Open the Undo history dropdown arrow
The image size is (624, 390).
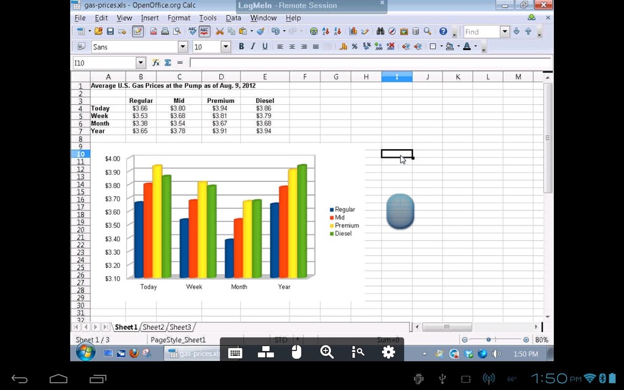pyautogui.click(x=284, y=32)
